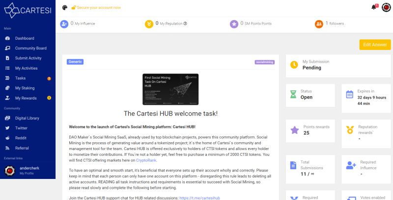This screenshot has width=393, height=200.
Task: Open Submit Activity page
Action: pyautogui.click(x=28, y=58)
